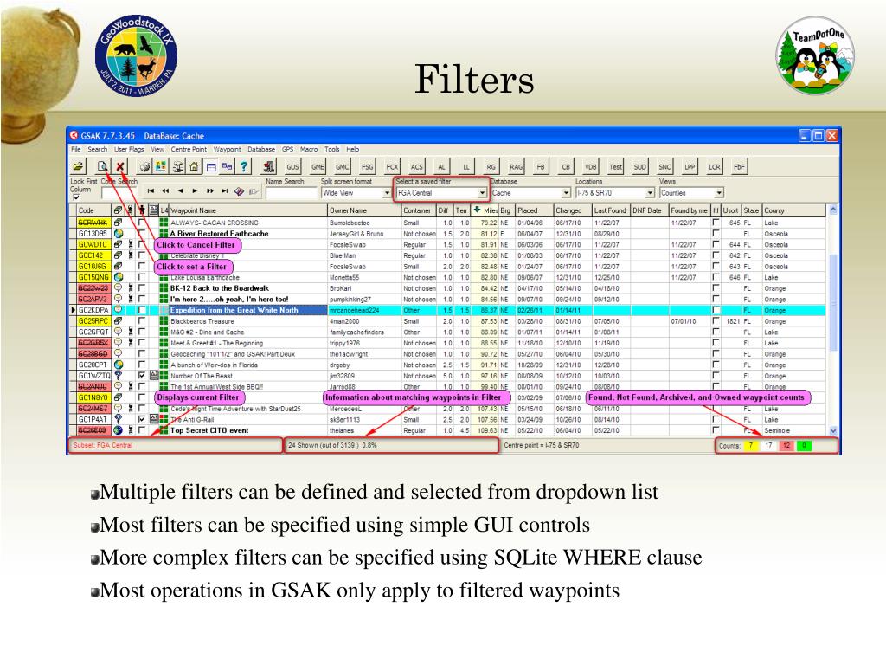886x665 pixels.
Task: Click the GMC macro toolbar button
Action: pos(343,167)
